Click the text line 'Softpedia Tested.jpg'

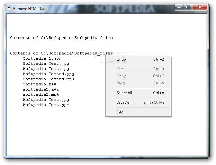click(49, 74)
